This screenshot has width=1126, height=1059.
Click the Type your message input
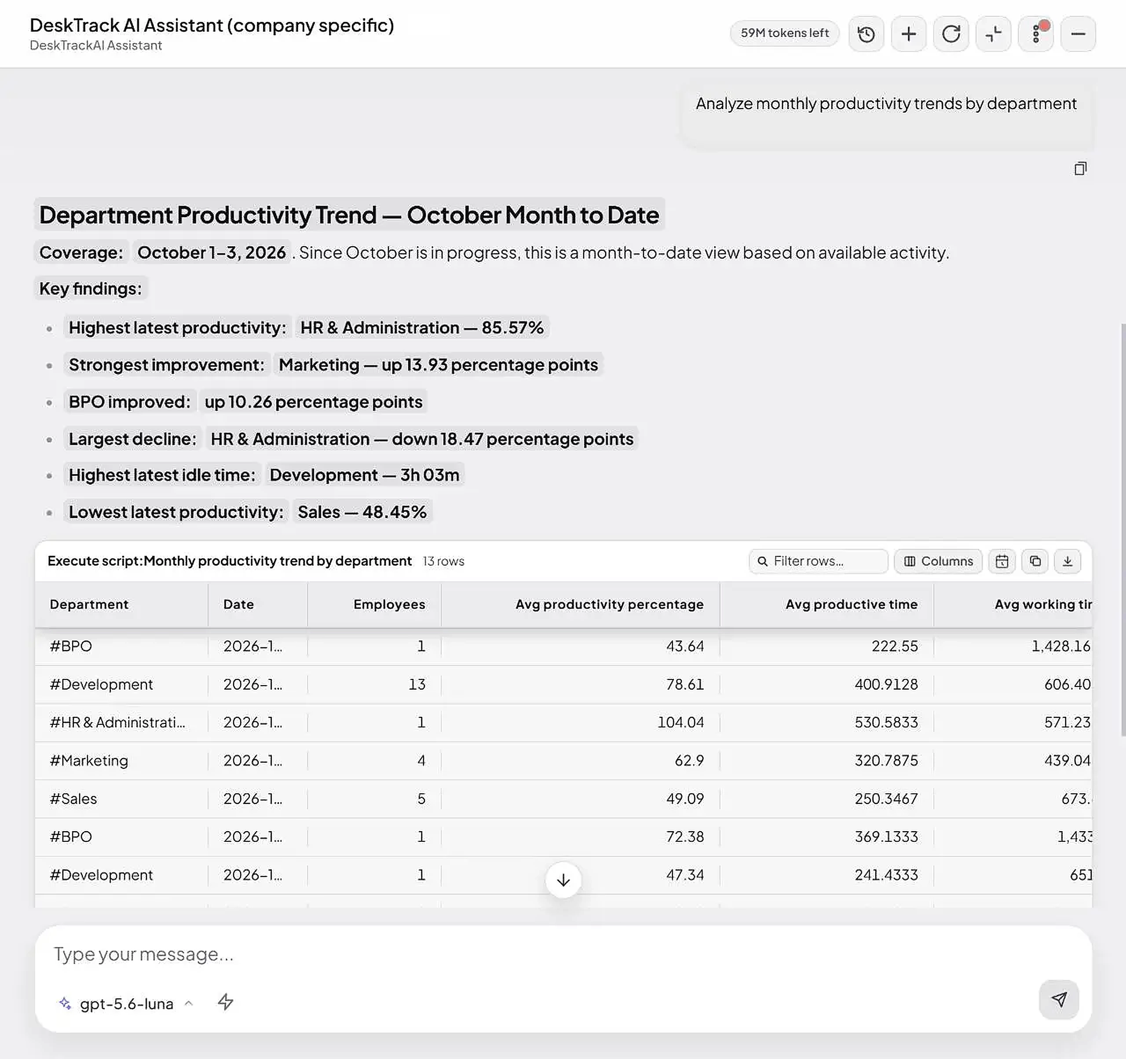[563, 954]
